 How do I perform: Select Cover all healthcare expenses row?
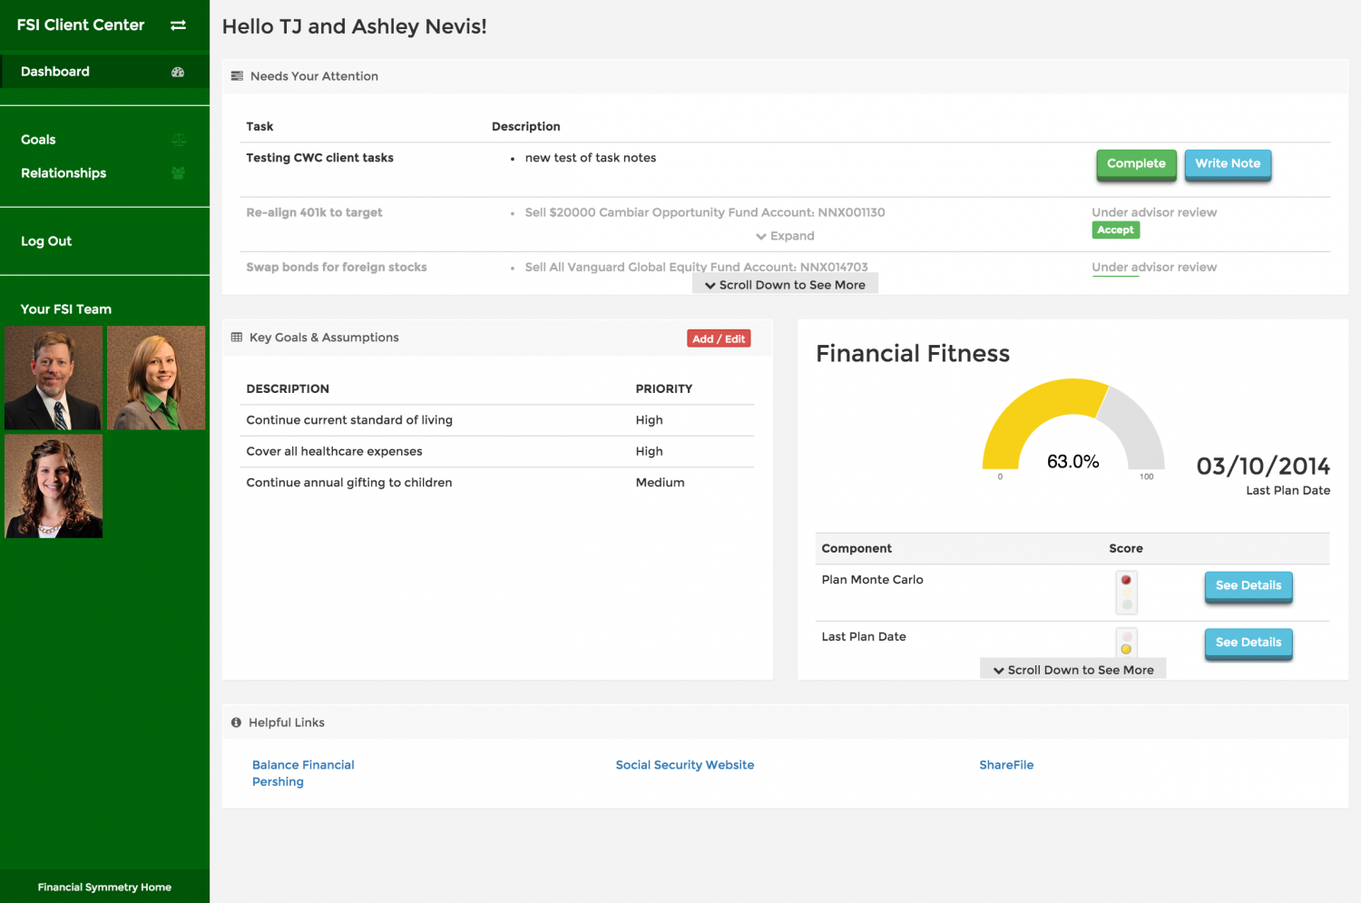pos(497,451)
